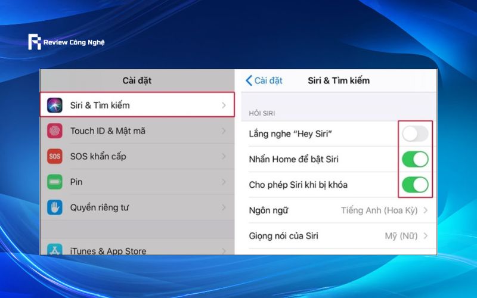Tap the Touch ID fingerprint icon
The width and height of the screenshot is (477, 298).
(55, 131)
